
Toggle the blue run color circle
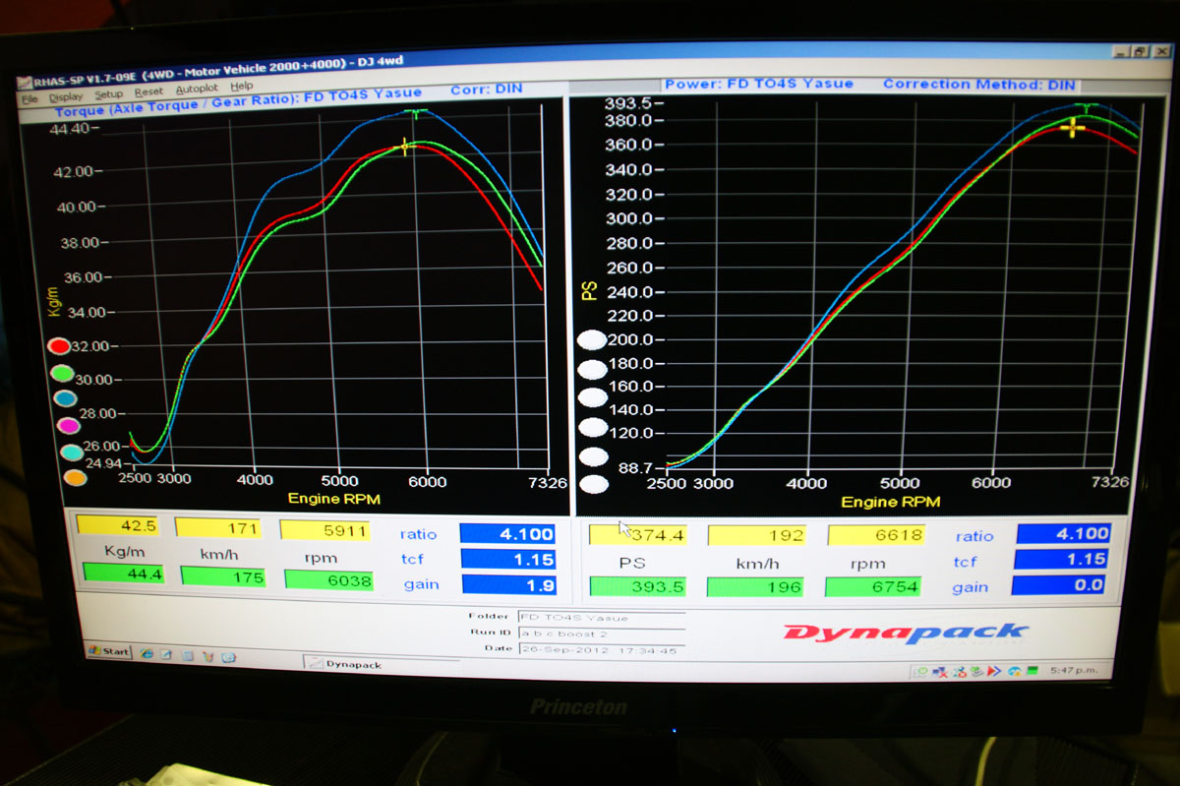coord(65,398)
